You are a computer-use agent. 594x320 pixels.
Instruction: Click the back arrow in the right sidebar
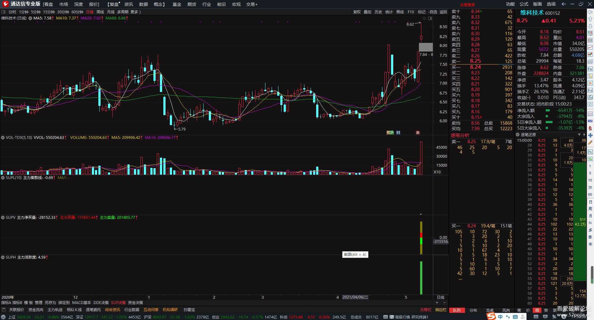[x=590, y=12]
